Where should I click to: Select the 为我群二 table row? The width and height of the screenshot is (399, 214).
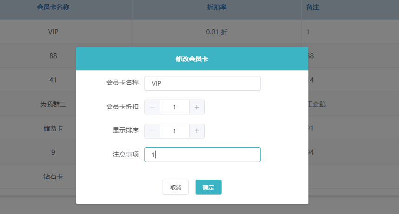pyautogui.click(x=53, y=104)
